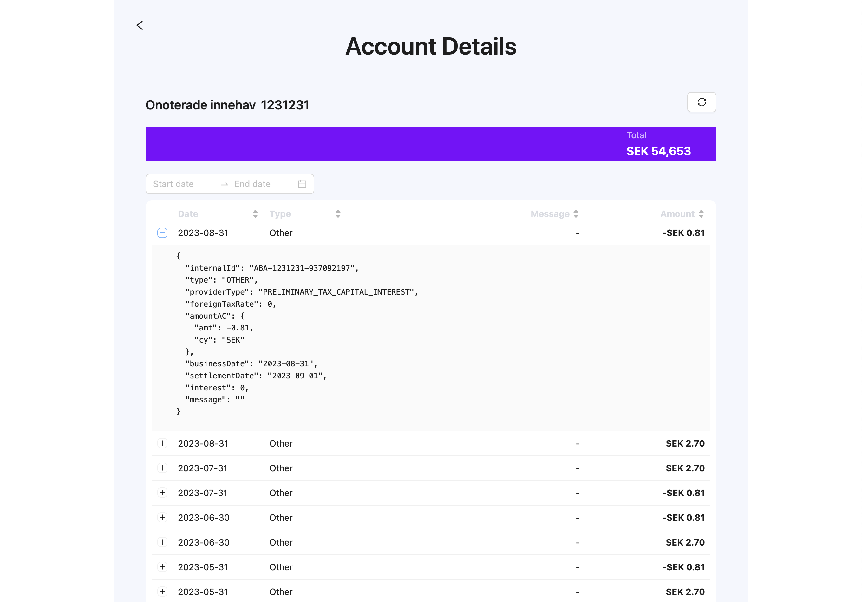
Task: Expand the 2023-05-31 SEK 2.70 entry
Action: pos(162,592)
